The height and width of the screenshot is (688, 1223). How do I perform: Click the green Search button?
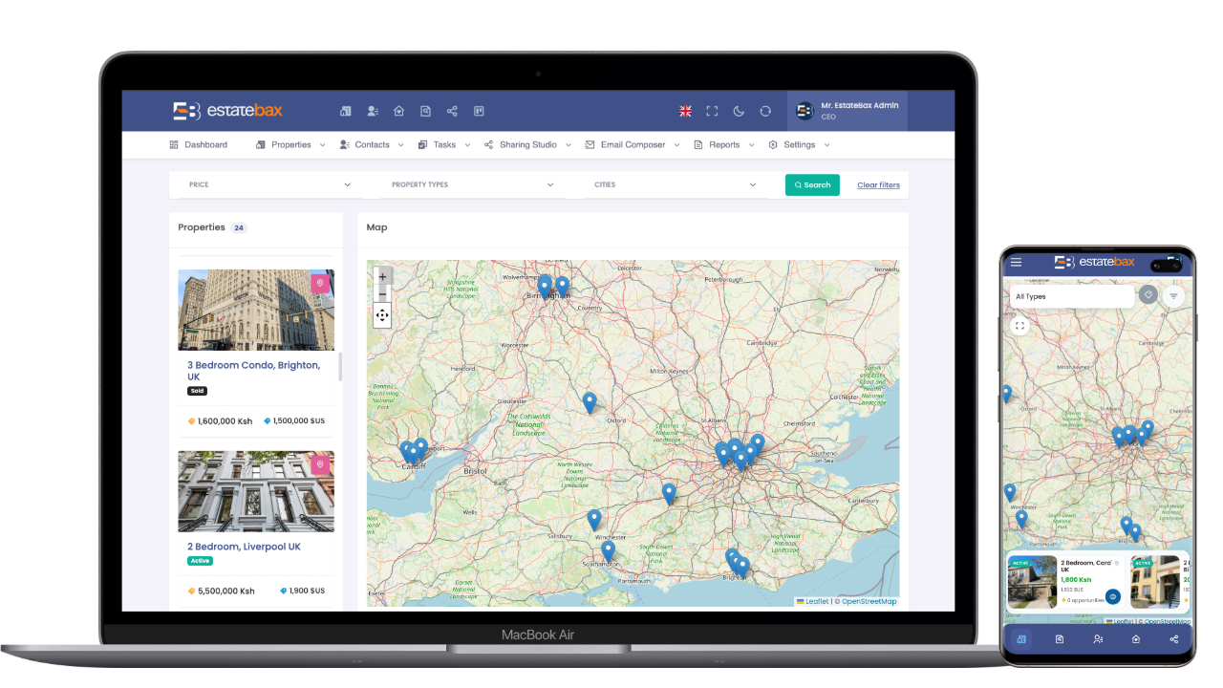pos(812,184)
